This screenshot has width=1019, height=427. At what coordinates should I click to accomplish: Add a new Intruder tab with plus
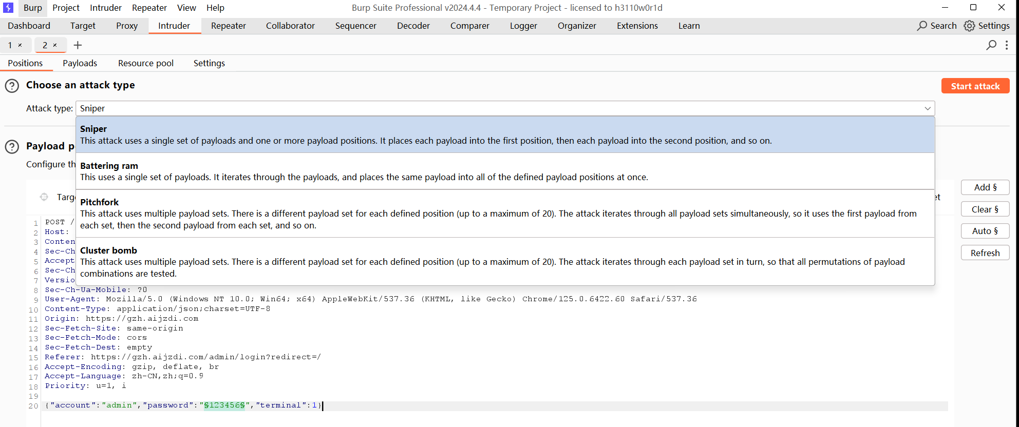(78, 45)
